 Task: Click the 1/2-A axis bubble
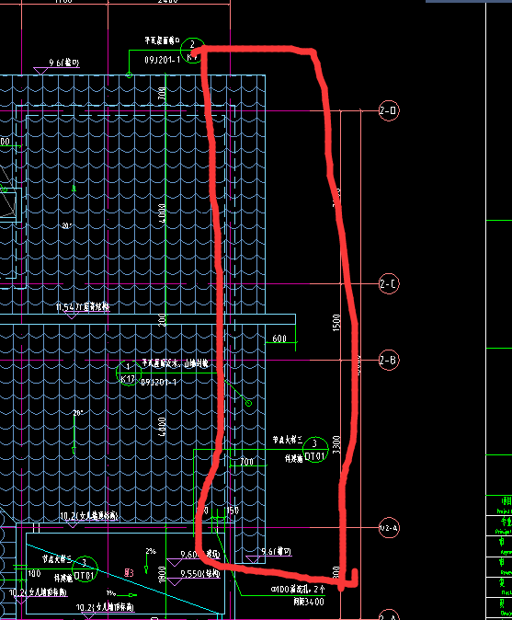(389, 527)
